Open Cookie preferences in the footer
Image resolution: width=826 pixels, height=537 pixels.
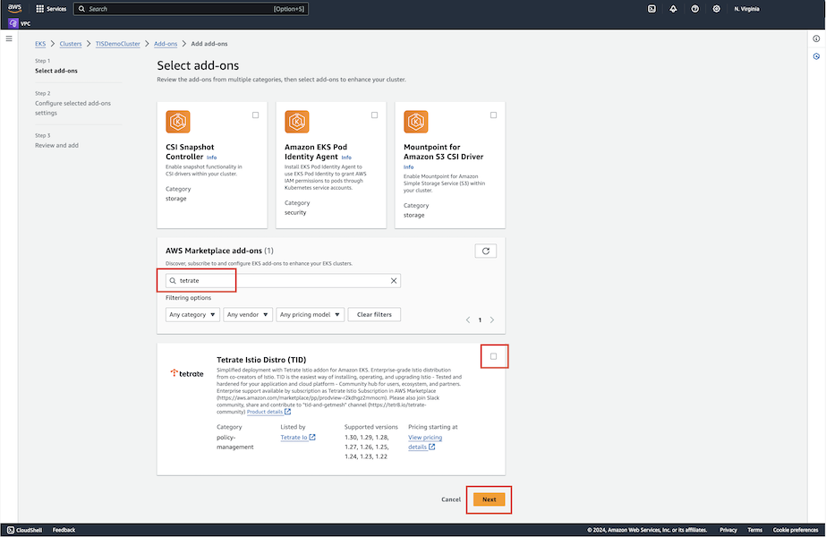click(x=795, y=530)
